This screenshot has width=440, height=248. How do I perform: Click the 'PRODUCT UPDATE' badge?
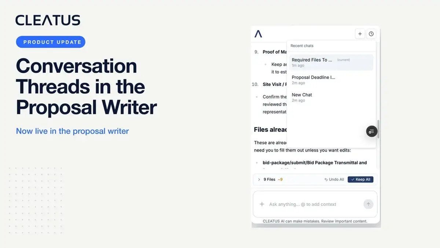pos(51,42)
